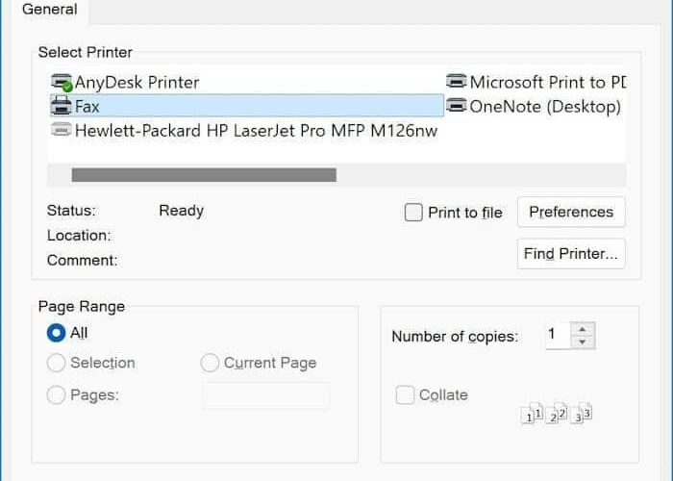The image size is (673, 481).
Task: Click the printer list horizontal scrollbar thumb
Action: tap(204, 175)
